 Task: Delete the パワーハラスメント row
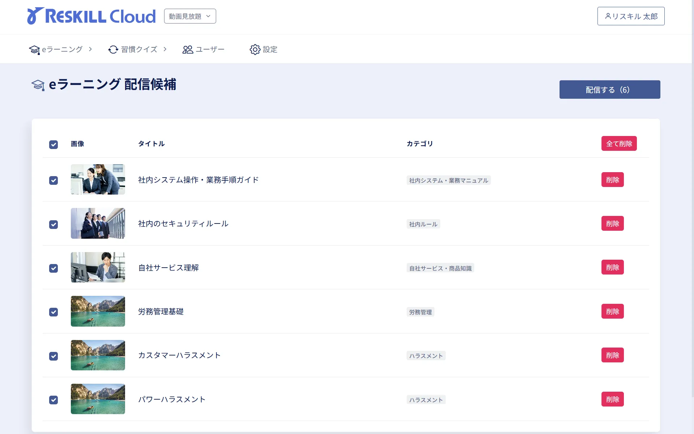pyautogui.click(x=613, y=399)
